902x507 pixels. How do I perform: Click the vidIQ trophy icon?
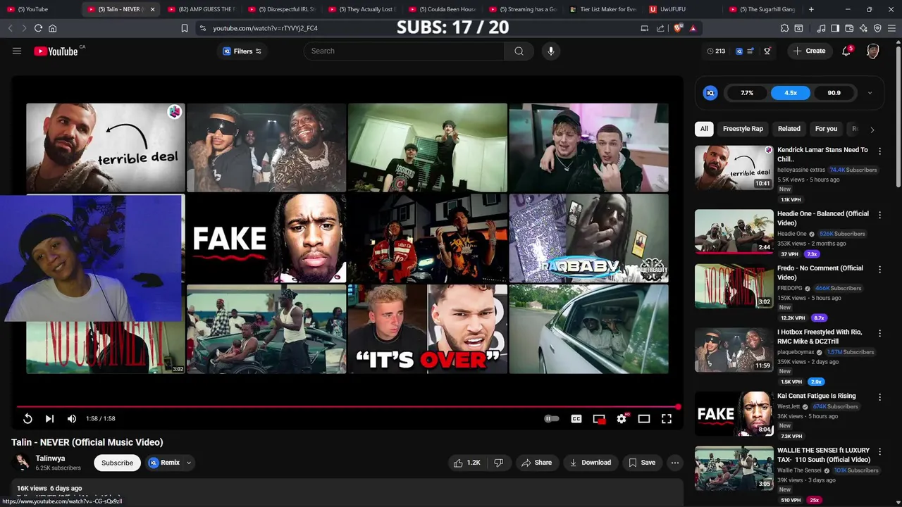pos(767,51)
